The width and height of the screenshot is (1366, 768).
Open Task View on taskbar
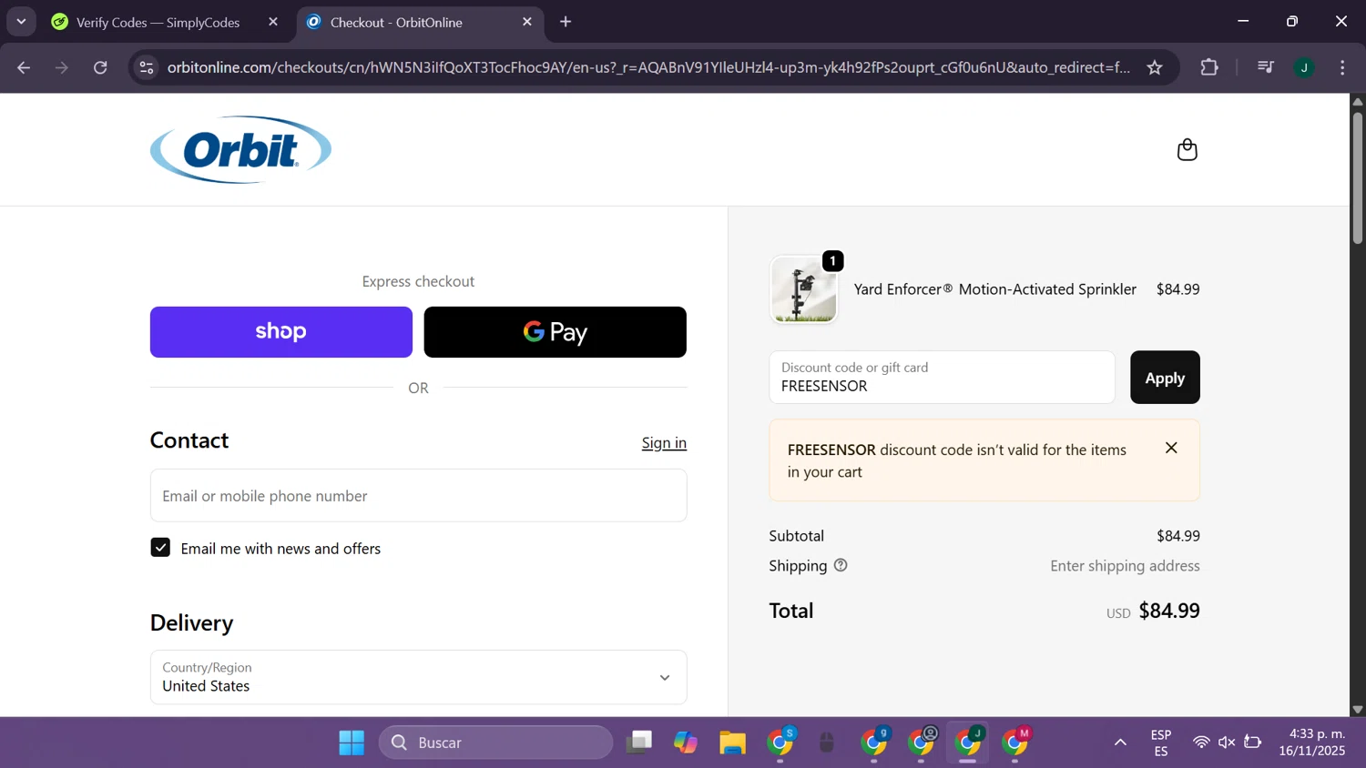(639, 743)
